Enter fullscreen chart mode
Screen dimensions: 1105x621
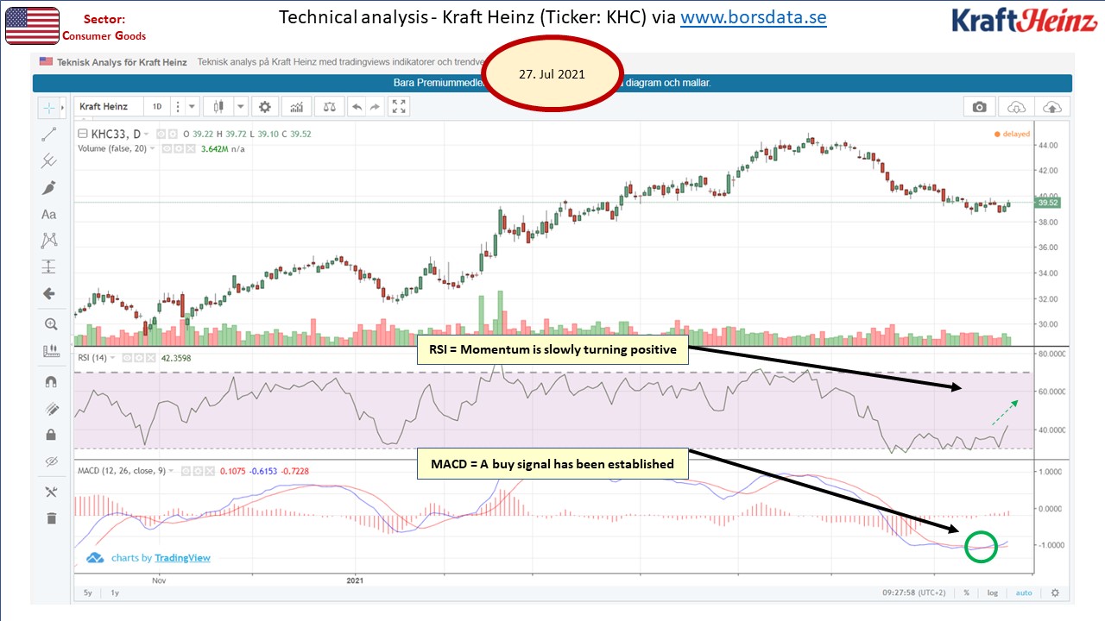[399, 107]
